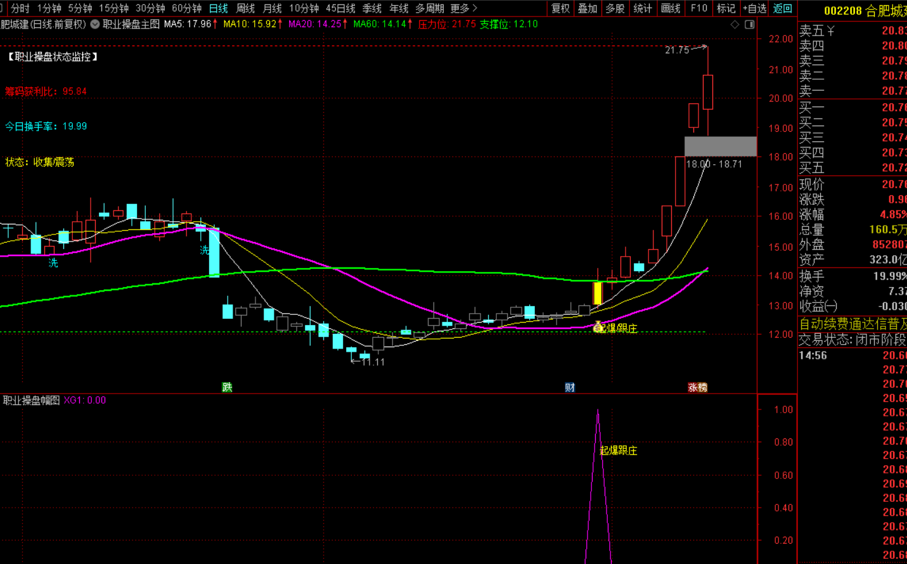Click the gray 18.00-18.71 gap zone

(x=721, y=146)
